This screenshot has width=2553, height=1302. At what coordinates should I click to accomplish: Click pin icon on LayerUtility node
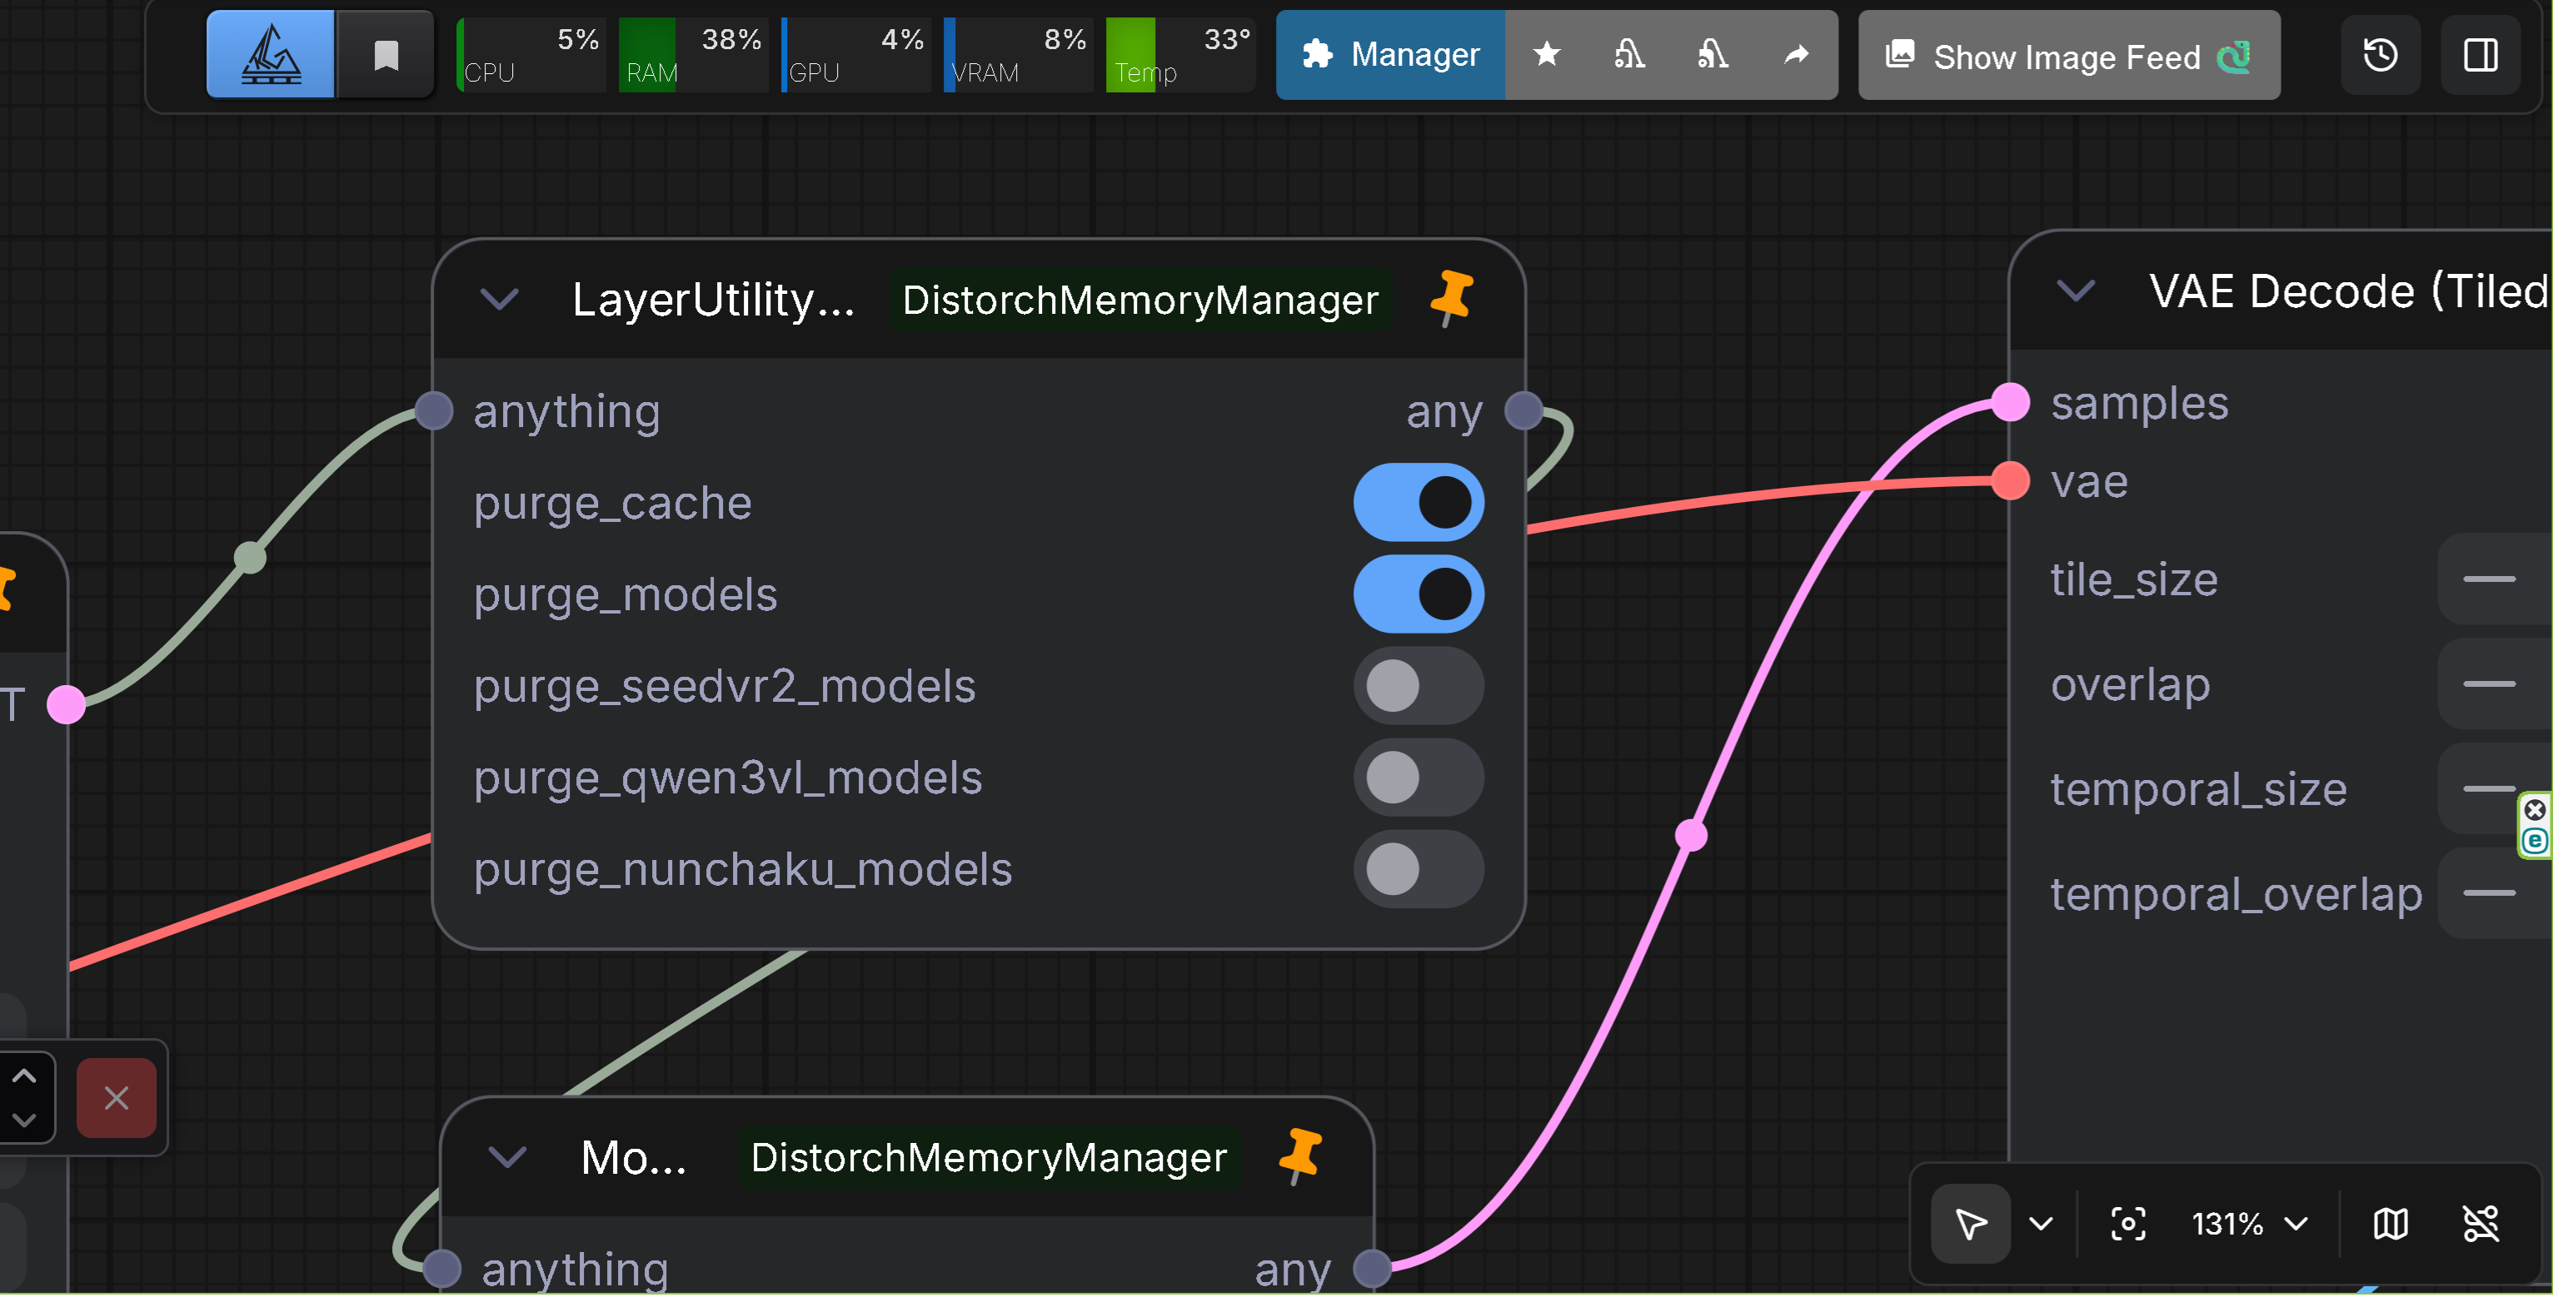click(x=1452, y=297)
